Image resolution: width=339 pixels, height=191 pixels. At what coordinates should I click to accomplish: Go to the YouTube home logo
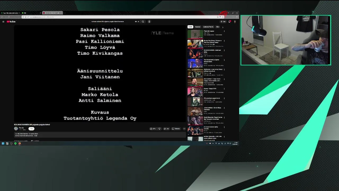coord(11,21)
